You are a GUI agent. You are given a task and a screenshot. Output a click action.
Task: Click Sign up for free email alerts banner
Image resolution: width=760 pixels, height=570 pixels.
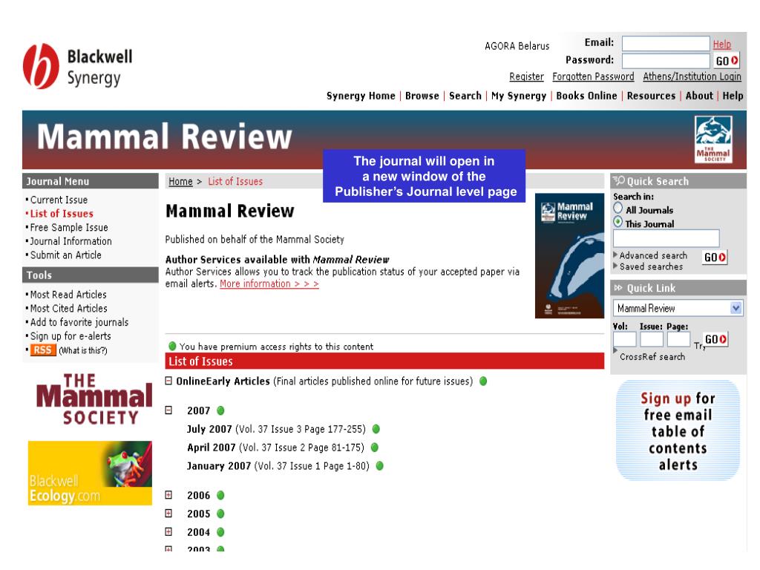[678, 430]
